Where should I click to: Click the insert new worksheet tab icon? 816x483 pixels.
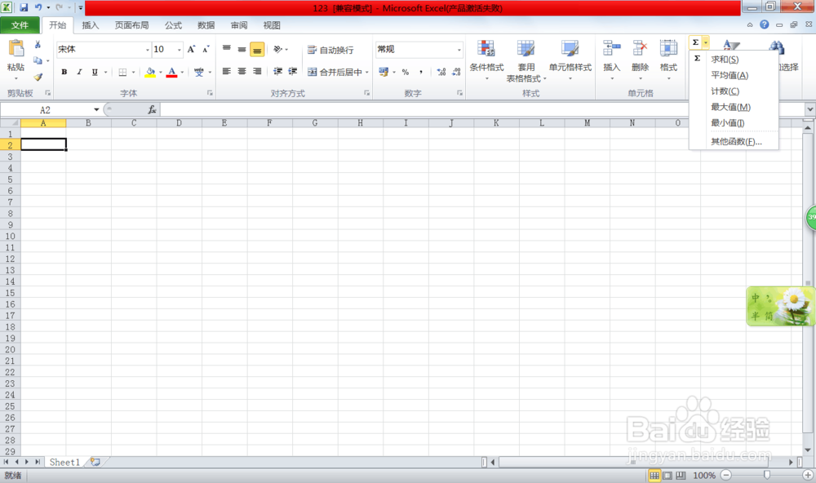(95, 462)
